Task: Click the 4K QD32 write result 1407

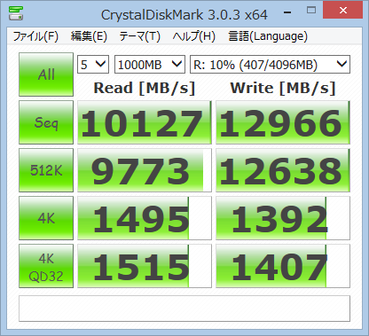Action: (283, 266)
